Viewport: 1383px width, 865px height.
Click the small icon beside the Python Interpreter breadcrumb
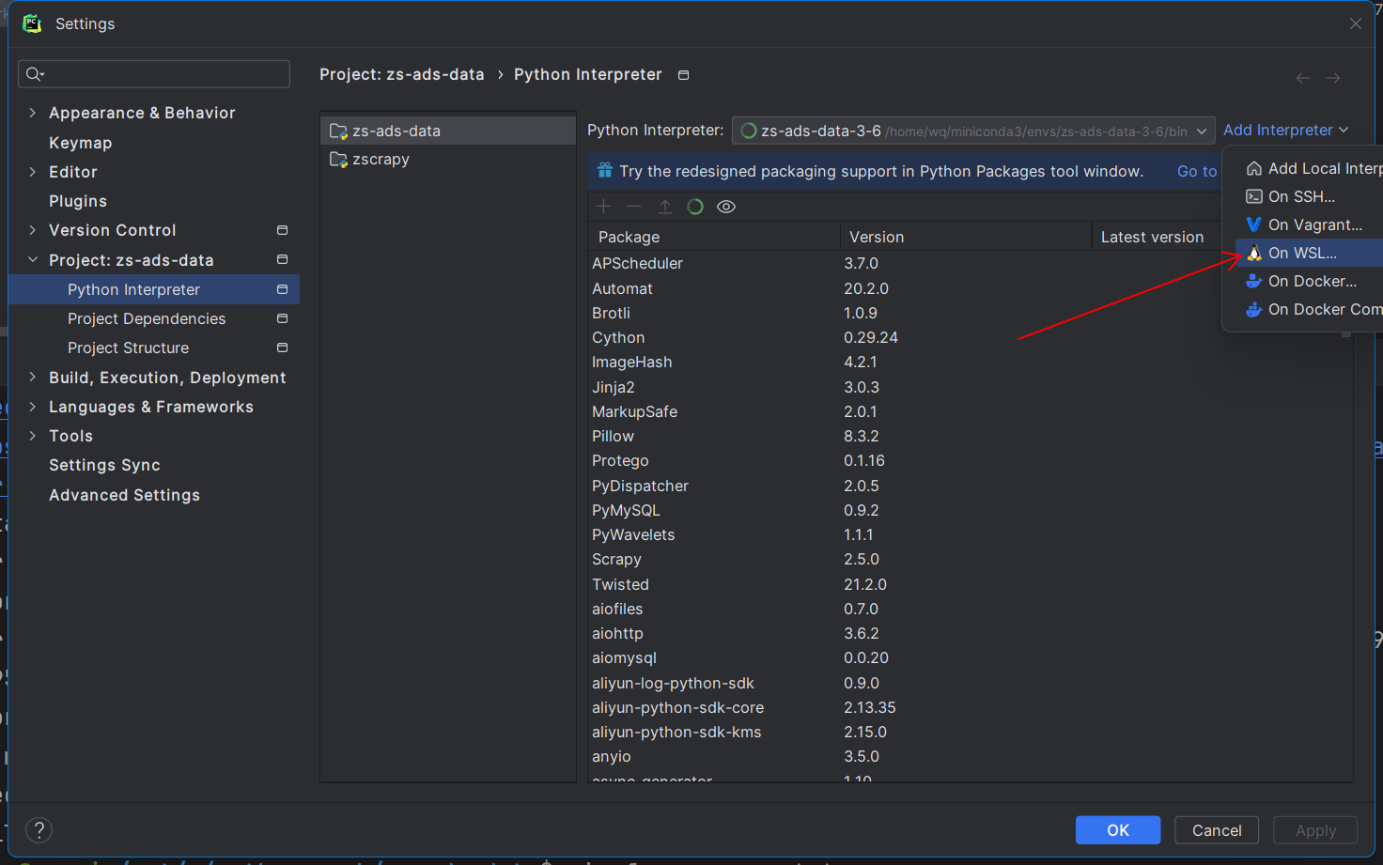point(683,74)
